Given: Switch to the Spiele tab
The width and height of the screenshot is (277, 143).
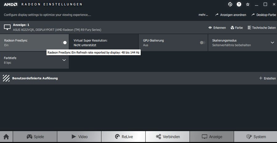Looking at the screenshot, I should 35,137.
